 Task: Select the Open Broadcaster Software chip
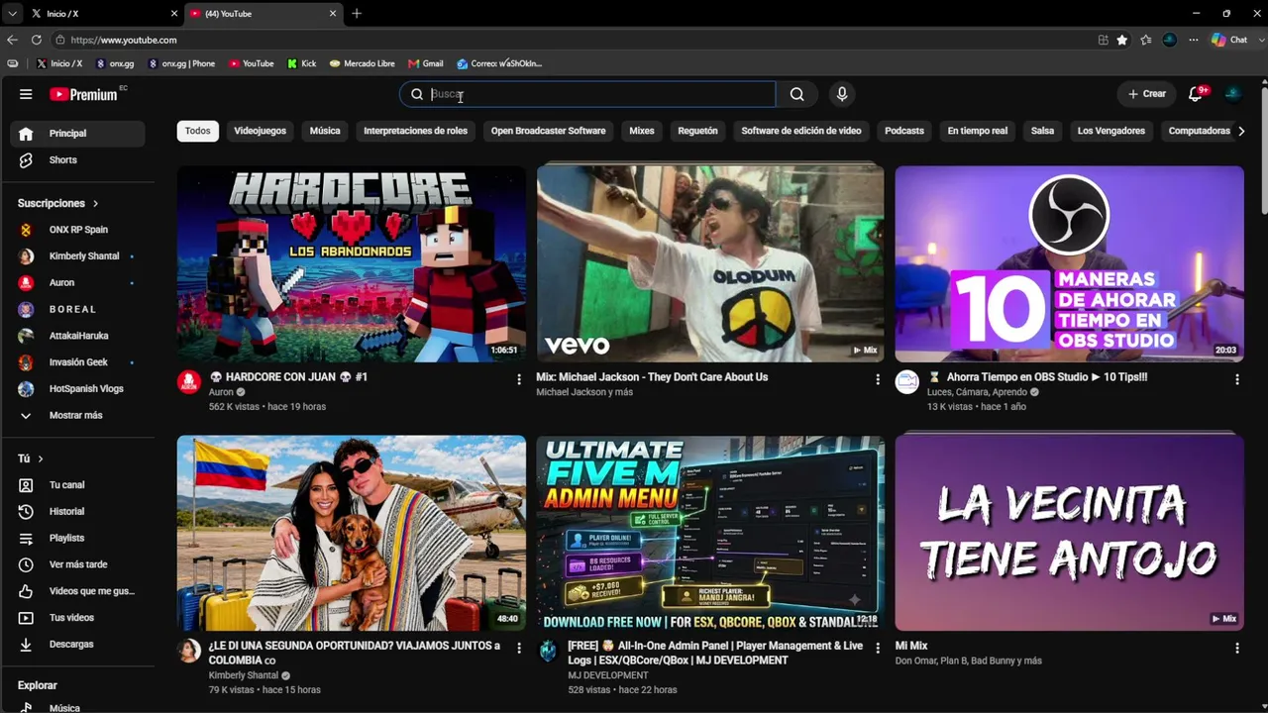click(x=548, y=131)
